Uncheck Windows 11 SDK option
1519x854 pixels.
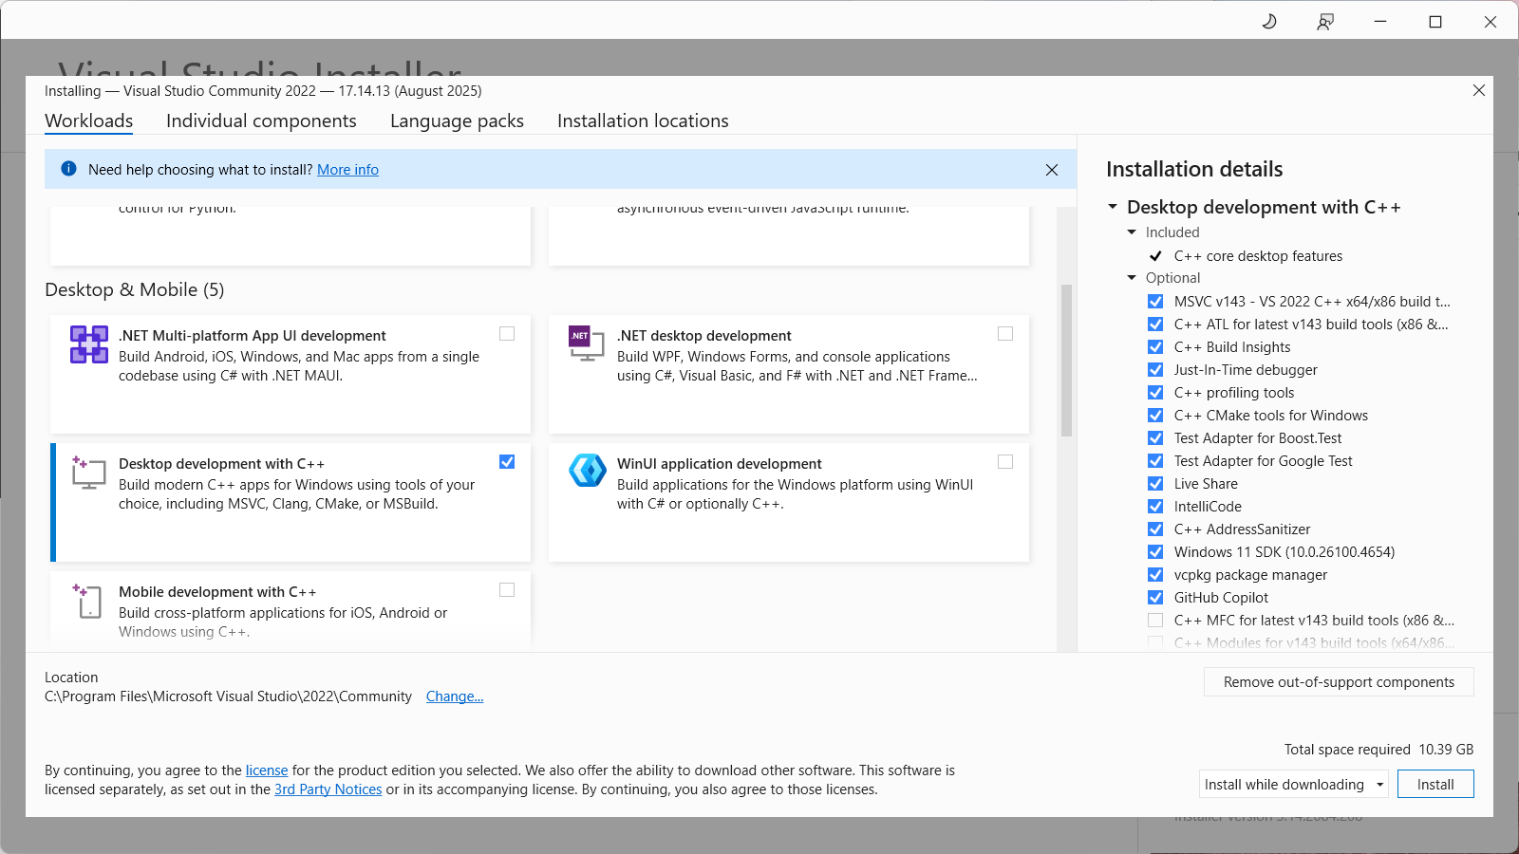1155,552
